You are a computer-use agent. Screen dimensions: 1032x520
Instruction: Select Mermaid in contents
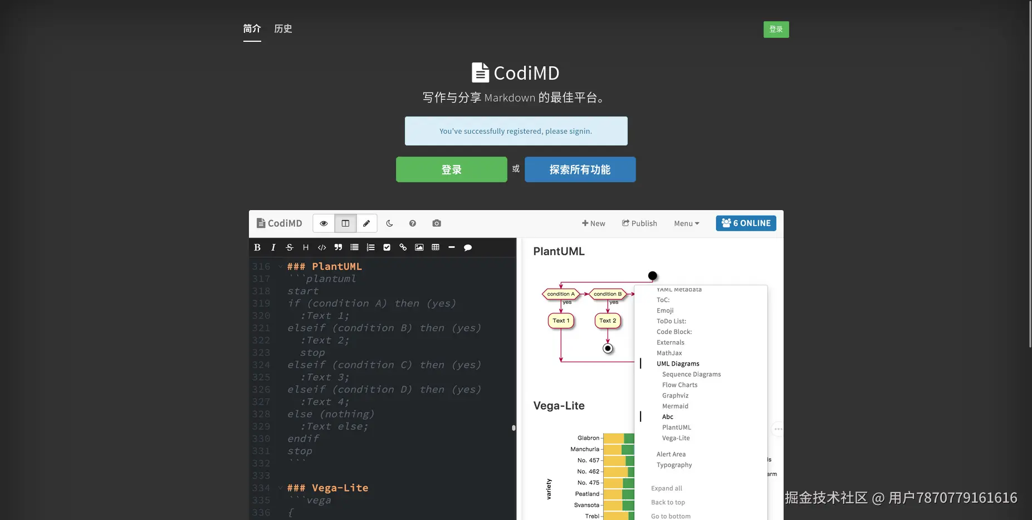[x=676, y=406]
